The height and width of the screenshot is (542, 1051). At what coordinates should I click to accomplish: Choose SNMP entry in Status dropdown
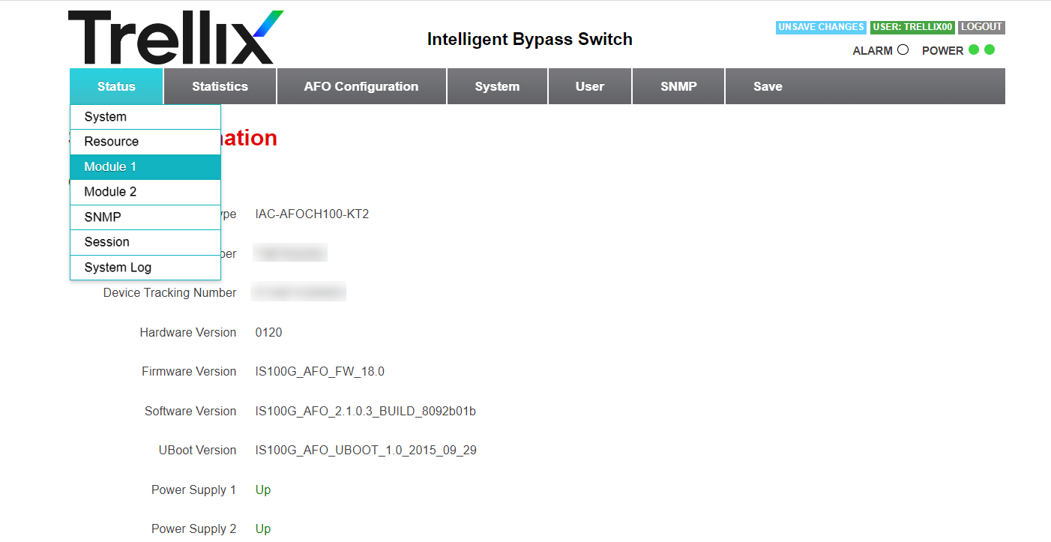[145, 217]
